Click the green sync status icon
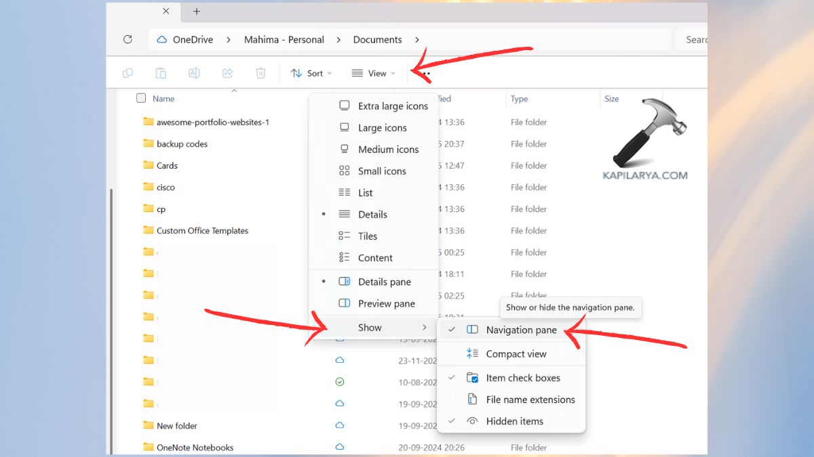The width and height of the screenshot is (814, 457). 339,381
